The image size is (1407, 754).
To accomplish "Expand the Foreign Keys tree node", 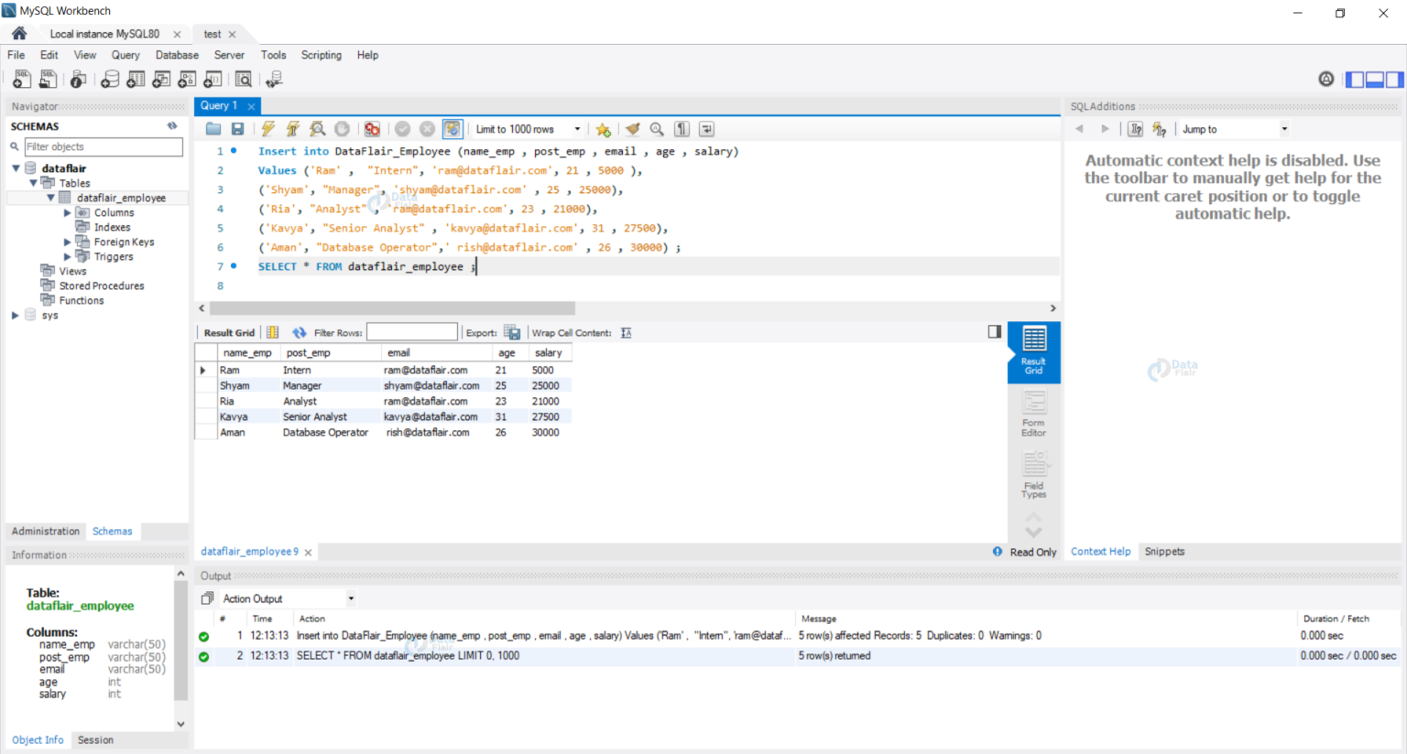I will point(67,242).
